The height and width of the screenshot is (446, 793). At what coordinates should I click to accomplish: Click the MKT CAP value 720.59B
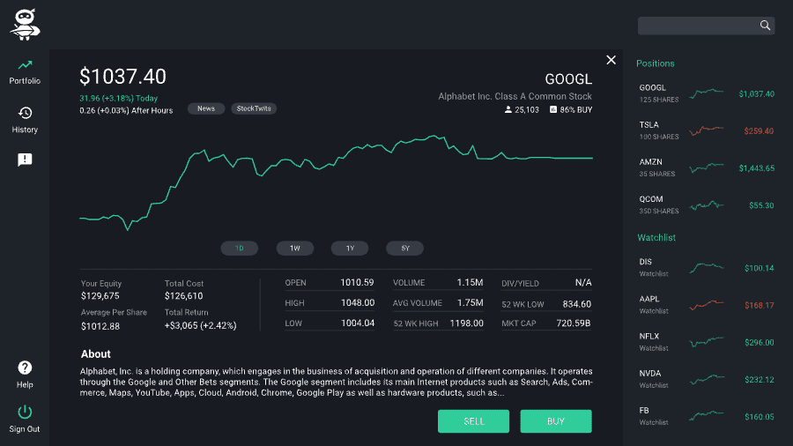tap(573, 323)
